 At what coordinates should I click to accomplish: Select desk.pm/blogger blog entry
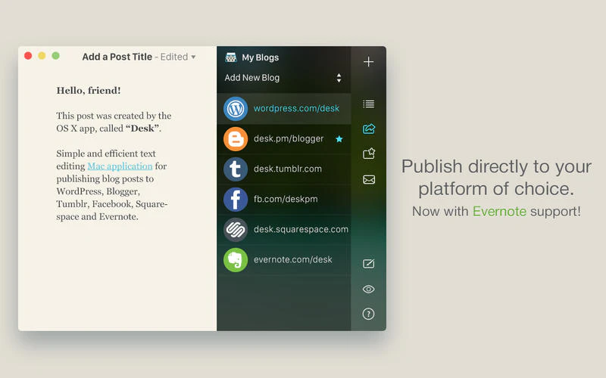(x=283, y=139)
